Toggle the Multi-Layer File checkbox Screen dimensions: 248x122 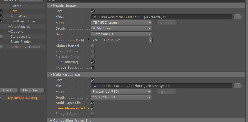pos(93,103)
